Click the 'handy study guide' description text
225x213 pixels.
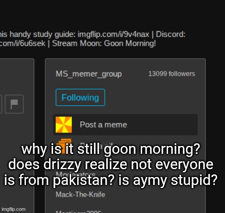(43, 35)
